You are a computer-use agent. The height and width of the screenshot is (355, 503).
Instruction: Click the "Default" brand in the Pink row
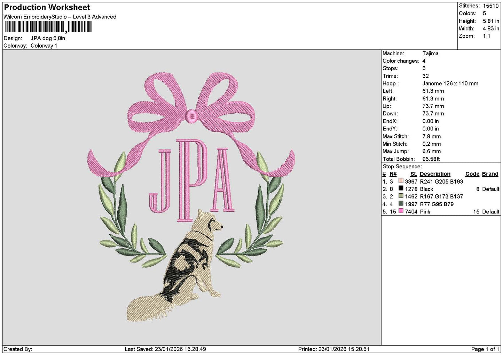point(490,212)
